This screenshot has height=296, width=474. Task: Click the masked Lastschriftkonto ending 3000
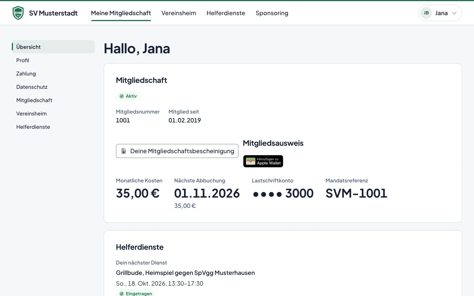[283, 193]
